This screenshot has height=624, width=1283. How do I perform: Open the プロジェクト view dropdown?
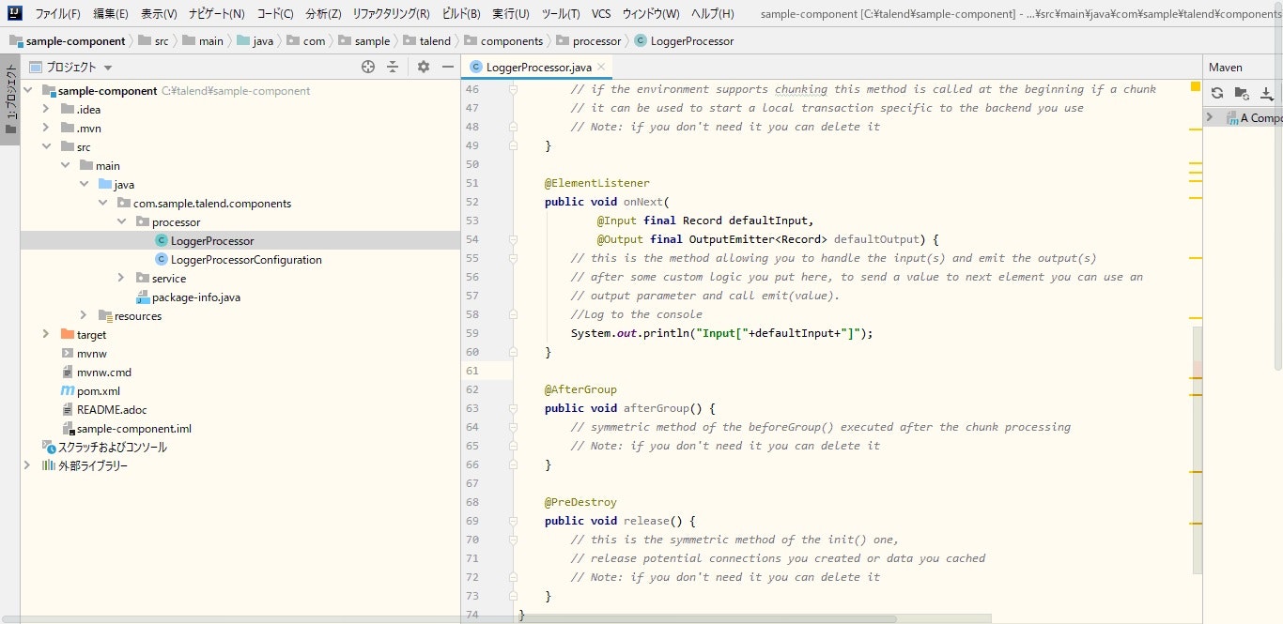108,68
